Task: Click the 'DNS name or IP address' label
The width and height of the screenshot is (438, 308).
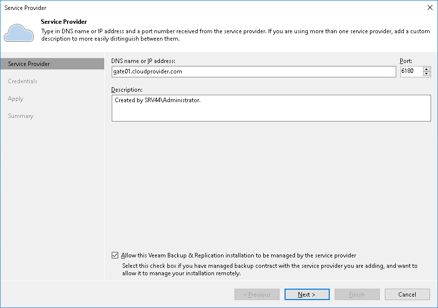Action: pyautogui.click(x=144, y=61)
